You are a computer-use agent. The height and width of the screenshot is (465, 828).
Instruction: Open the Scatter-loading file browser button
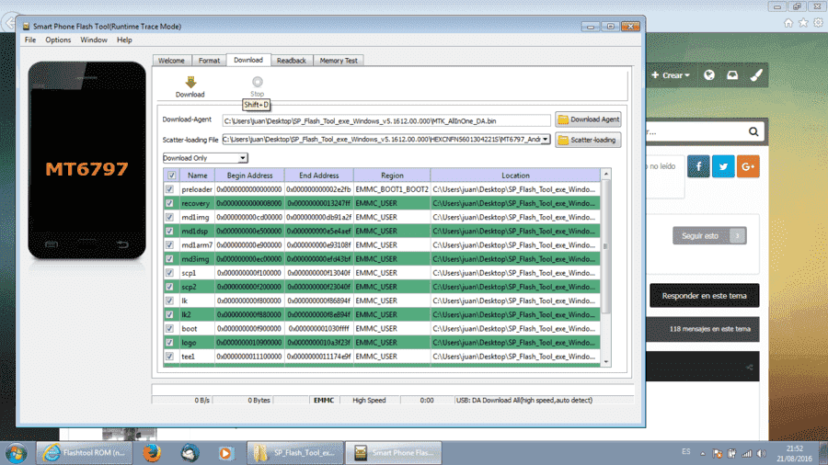588,140
